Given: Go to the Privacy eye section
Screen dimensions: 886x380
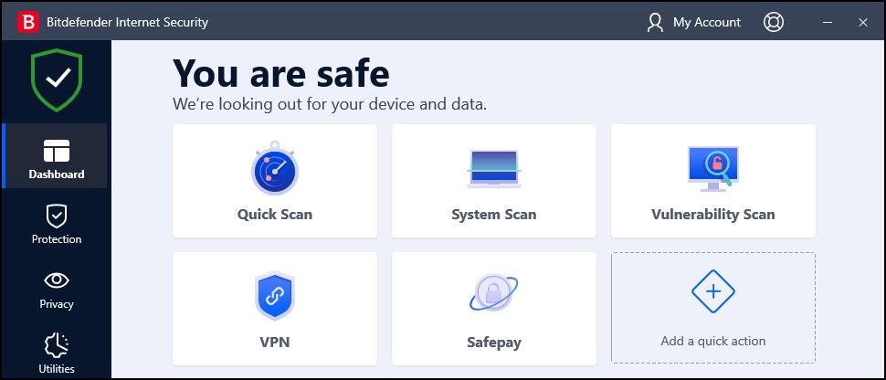Looking at the screenshot, I should coord(57,290).
